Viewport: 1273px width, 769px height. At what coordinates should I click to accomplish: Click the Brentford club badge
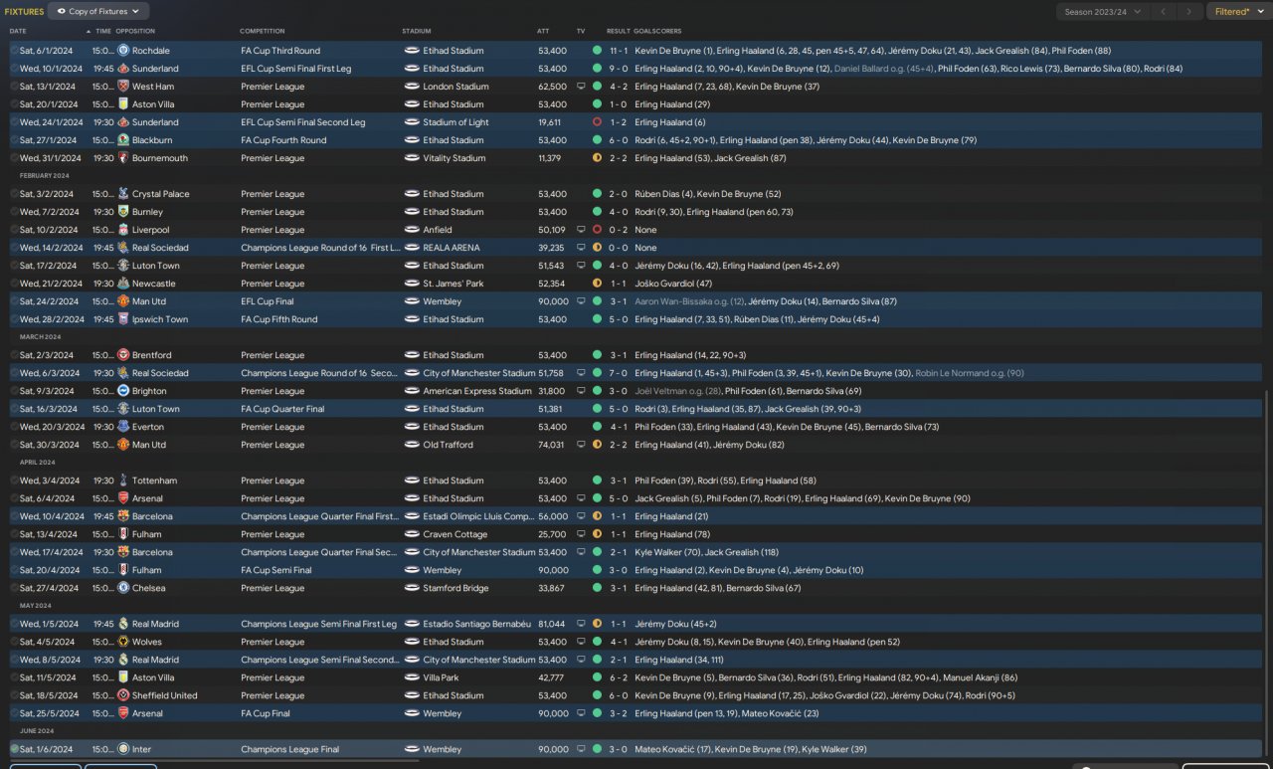(x=123, y=355)
